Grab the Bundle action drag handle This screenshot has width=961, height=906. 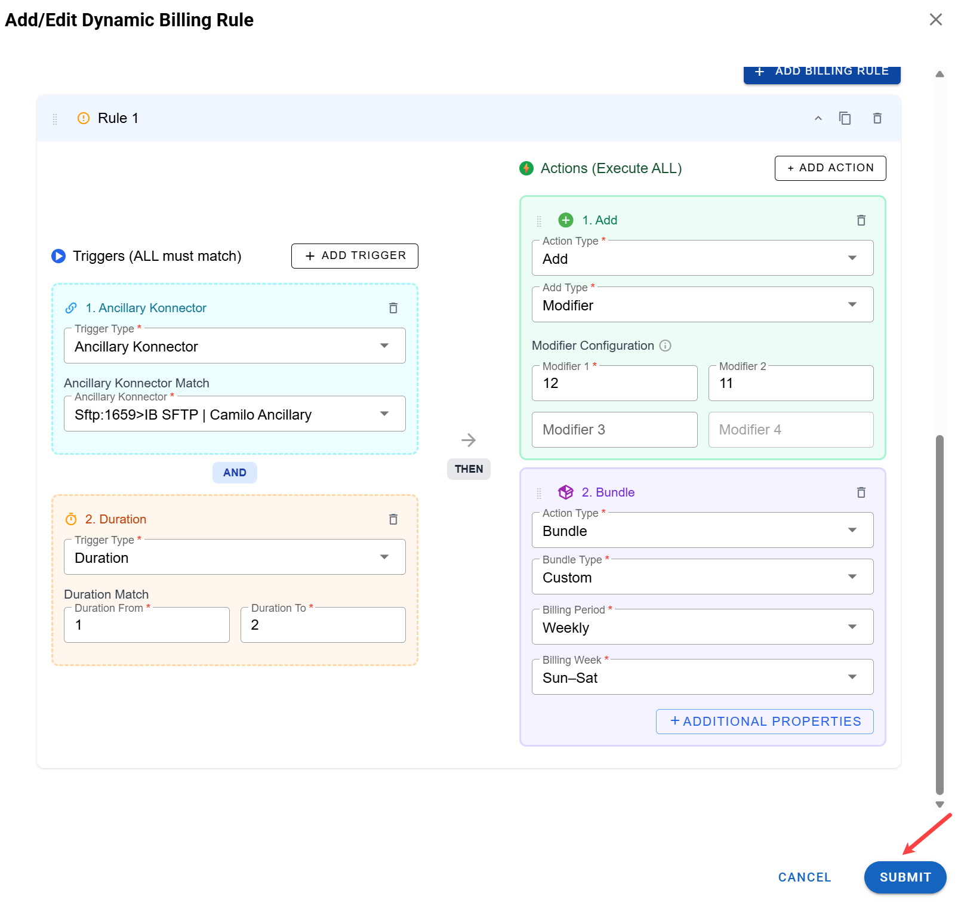point(539,493)
